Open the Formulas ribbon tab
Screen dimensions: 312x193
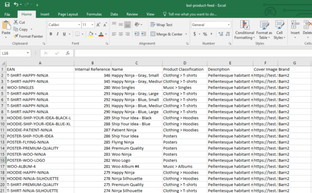(94, 14)
